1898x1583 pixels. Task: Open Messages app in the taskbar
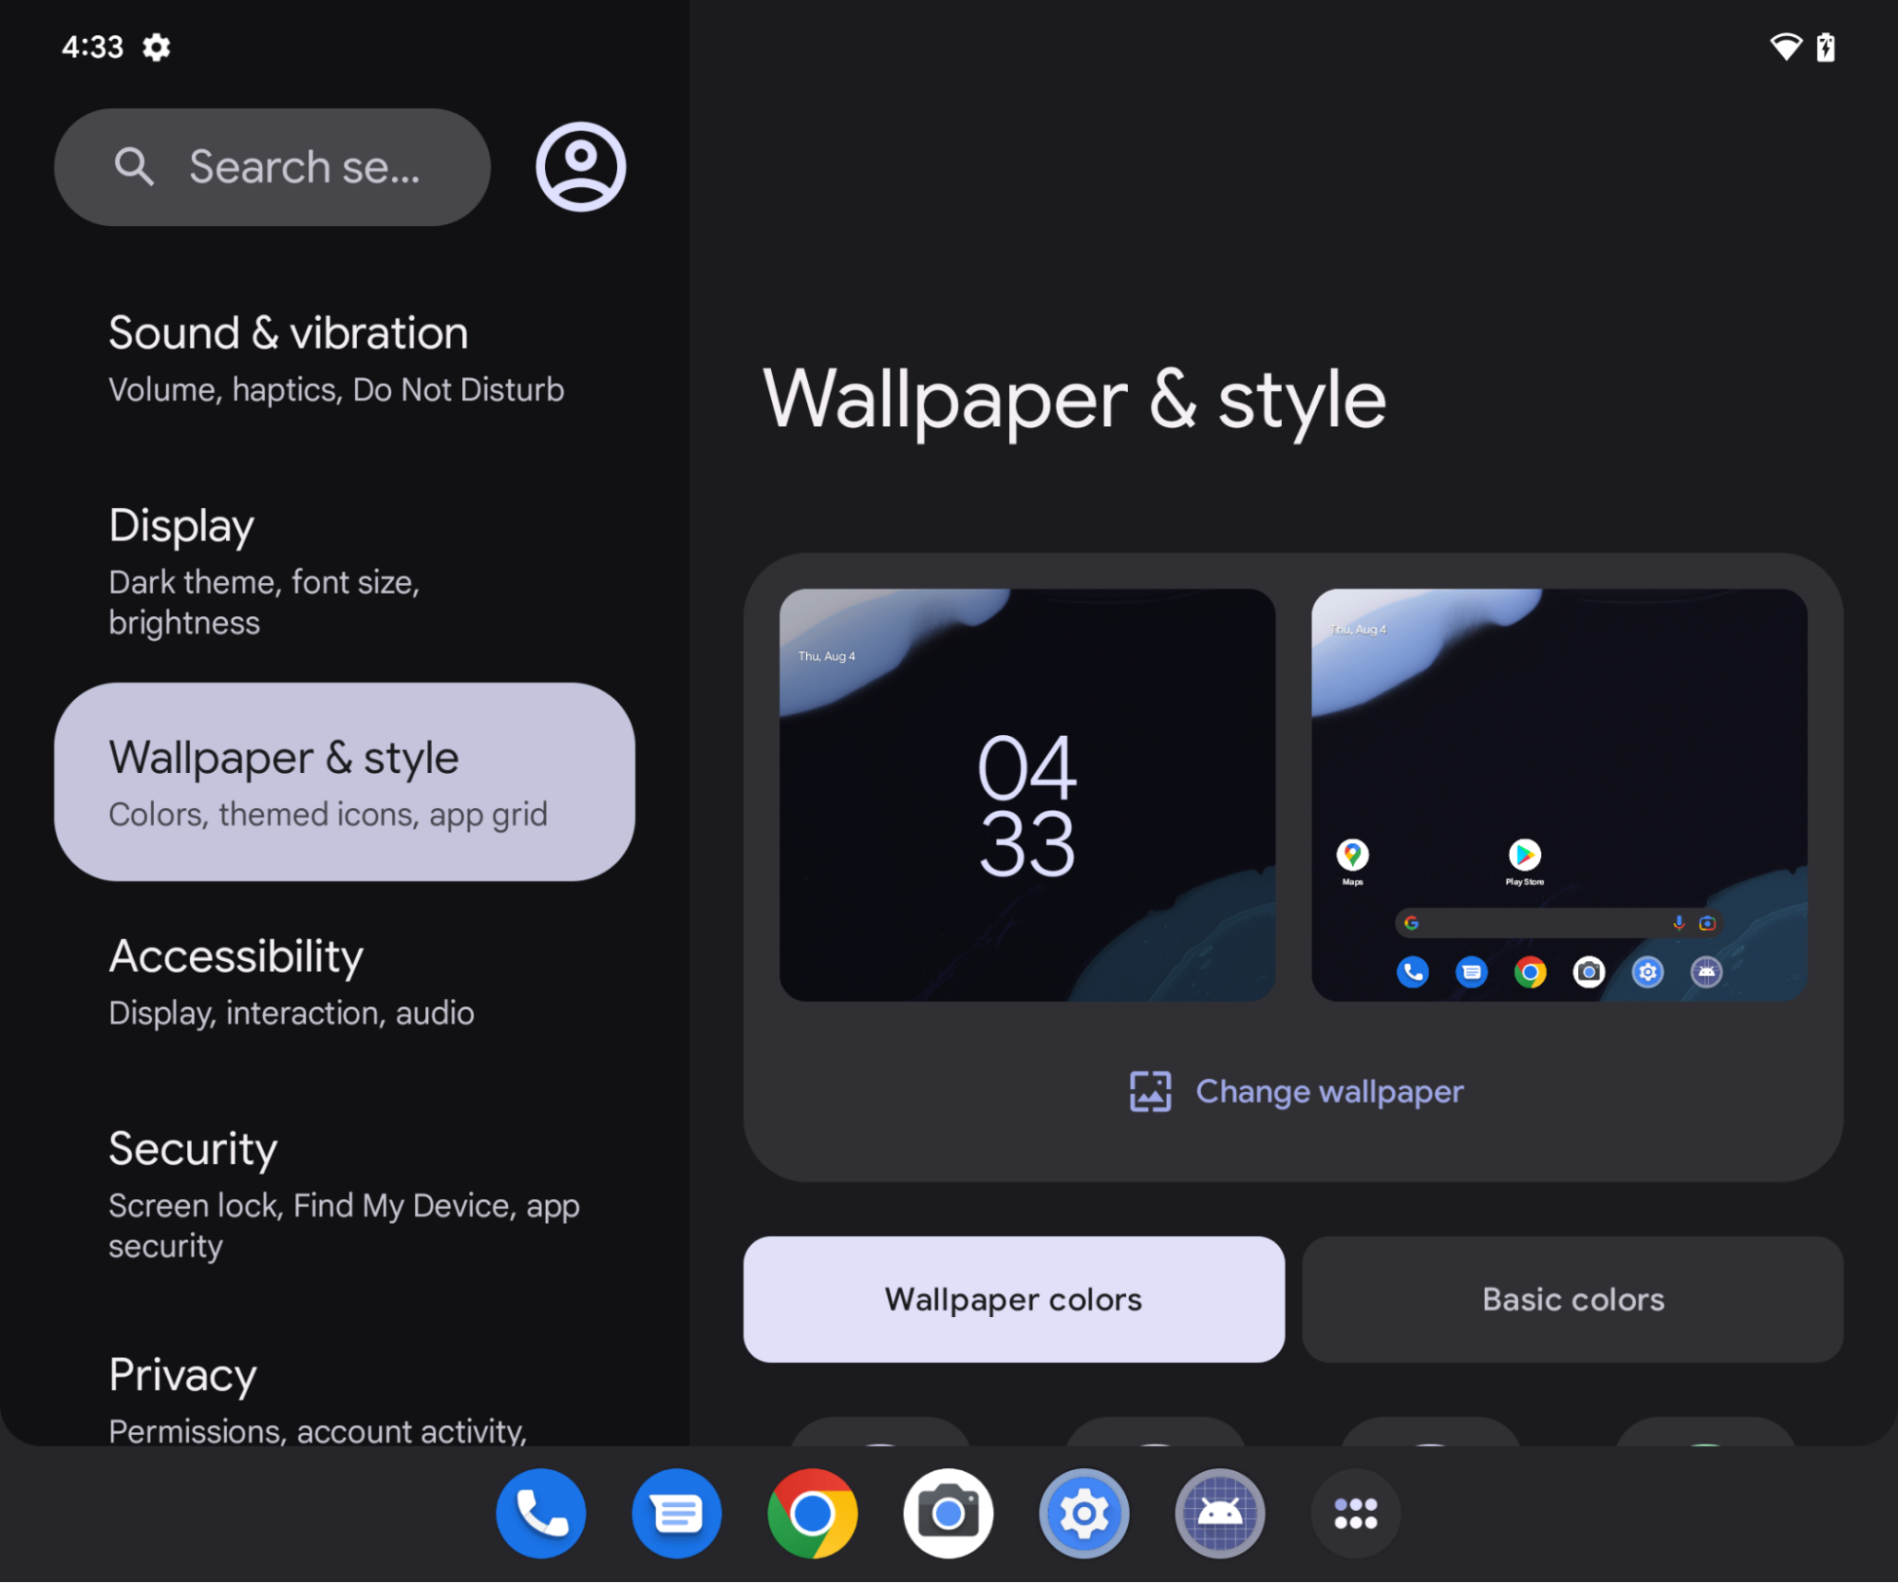(x=676, y=1513)
